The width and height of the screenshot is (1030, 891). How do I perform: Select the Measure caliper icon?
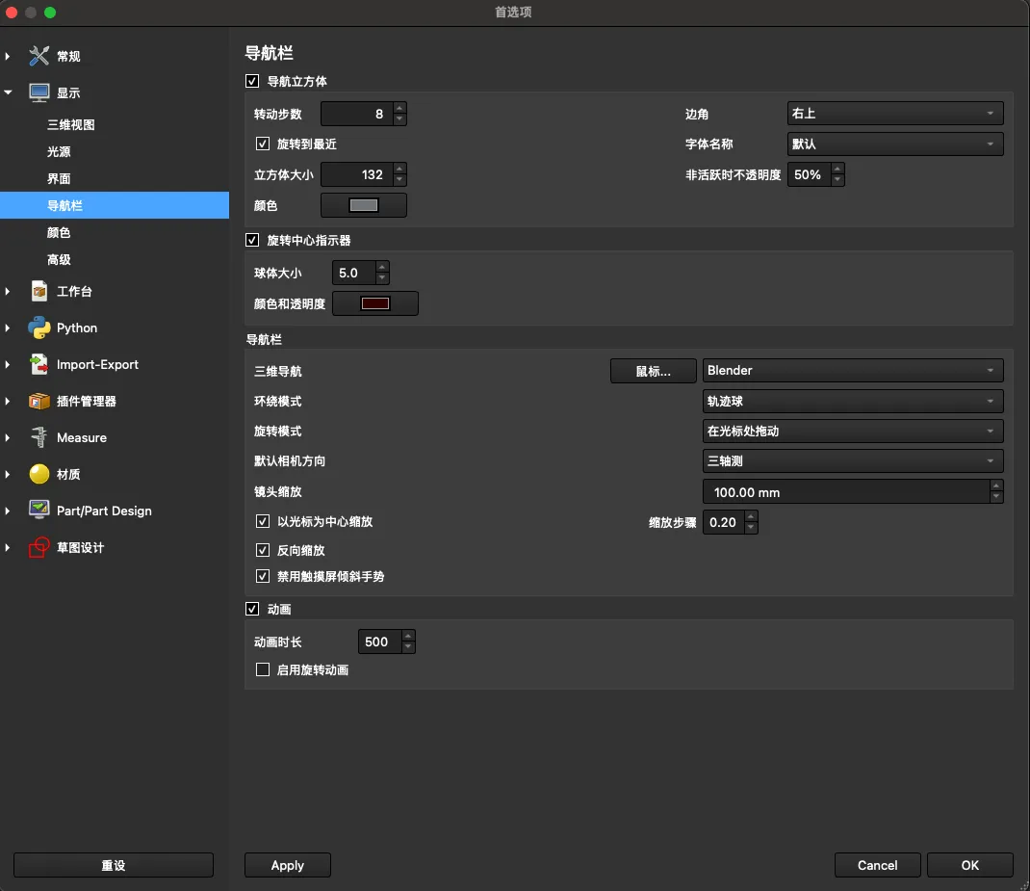click(39, 437)
